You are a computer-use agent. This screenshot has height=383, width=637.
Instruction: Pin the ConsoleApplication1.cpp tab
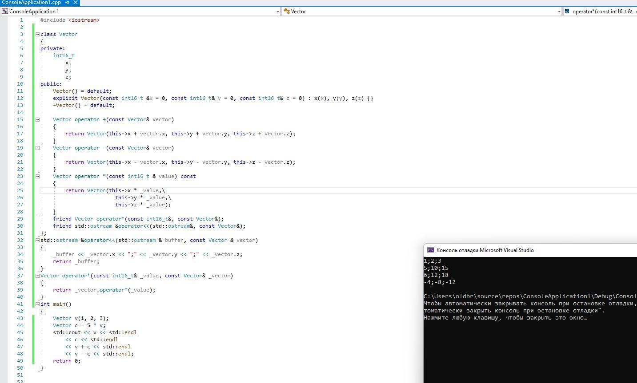(67, 2)
